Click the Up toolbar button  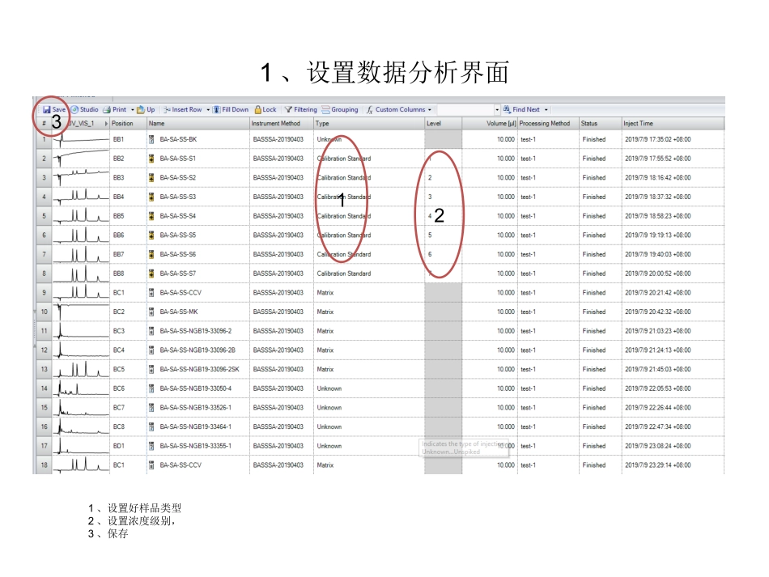(x=146, y=109)
